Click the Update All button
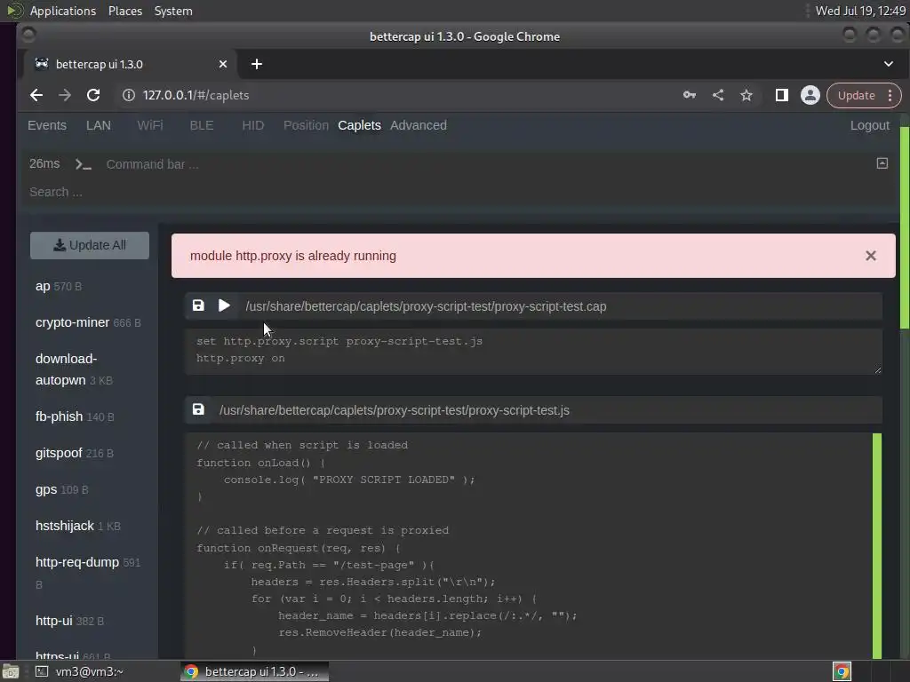This screenshot has height=682, width=910. (90, 245)
